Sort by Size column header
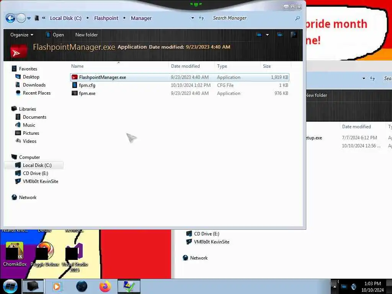392x294 pixels. coord(267,66)
